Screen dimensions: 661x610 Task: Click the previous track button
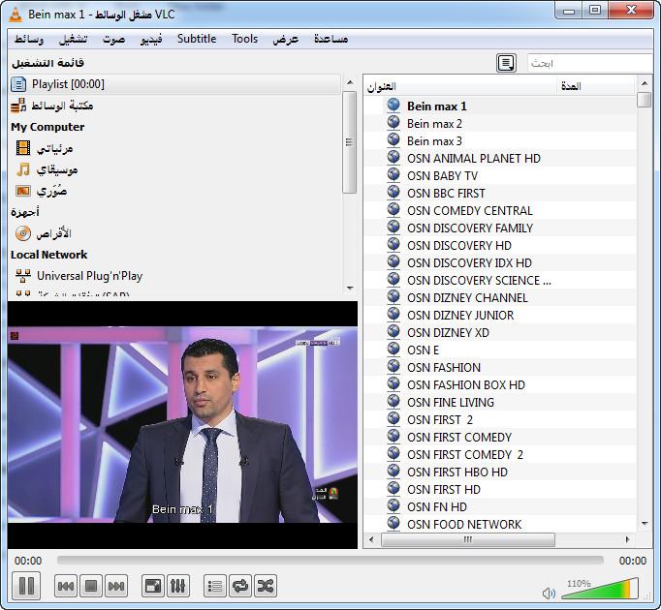coord(66,586)
